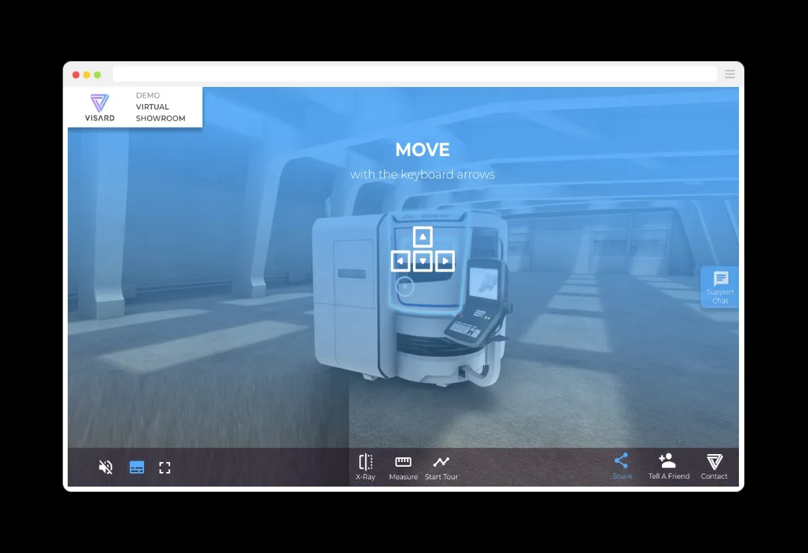808x553 pixels.
Task: Click the left arrow key icon
Action: pyautogui.click(x=400, y=261)
